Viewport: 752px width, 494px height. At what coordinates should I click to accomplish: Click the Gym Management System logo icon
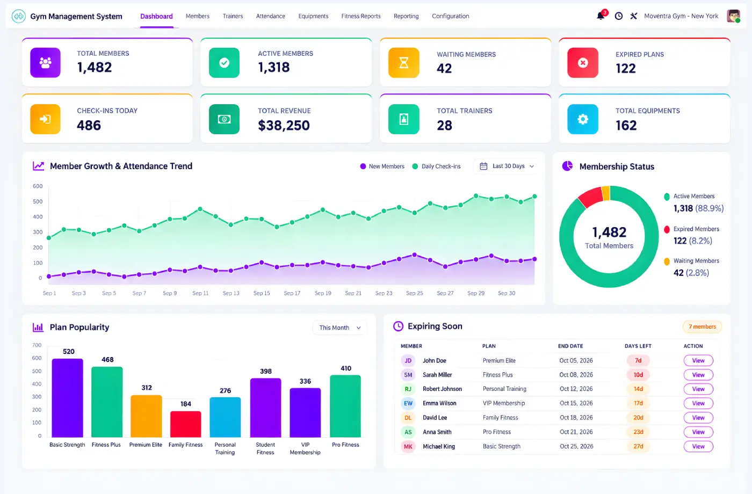(19, 16)
